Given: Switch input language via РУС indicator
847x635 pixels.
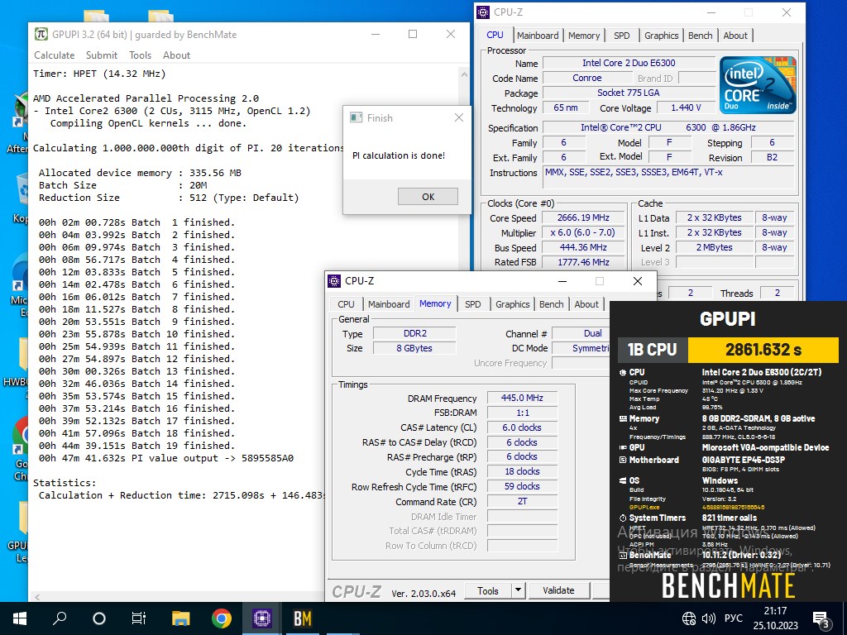Looking at the screenshot, I should (733, 618).
